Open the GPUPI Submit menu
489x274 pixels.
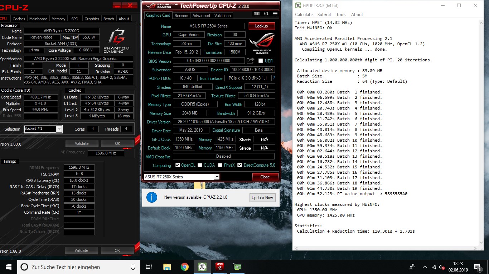pyautogui.click(x=324, y=15)
